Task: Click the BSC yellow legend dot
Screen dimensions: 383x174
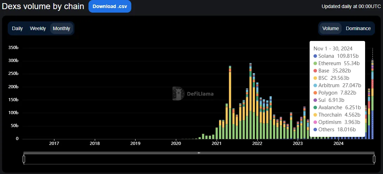Action: pyautogui.click(x=315, y=78)
